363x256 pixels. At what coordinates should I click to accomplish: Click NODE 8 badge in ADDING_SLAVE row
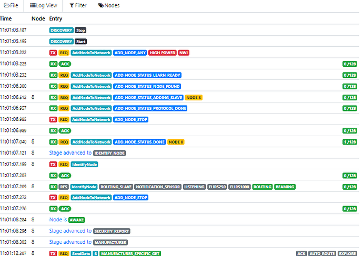[x=194, y=98]
